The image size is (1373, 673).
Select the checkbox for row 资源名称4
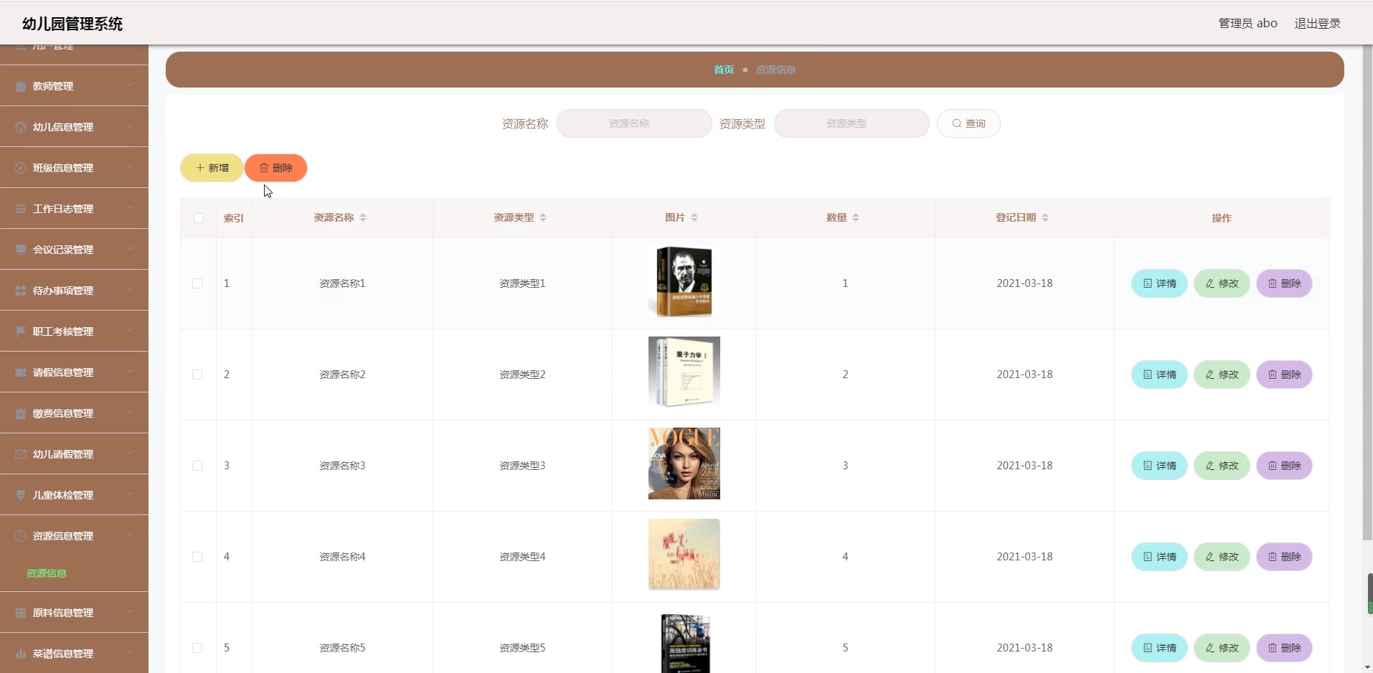point(197,557)
